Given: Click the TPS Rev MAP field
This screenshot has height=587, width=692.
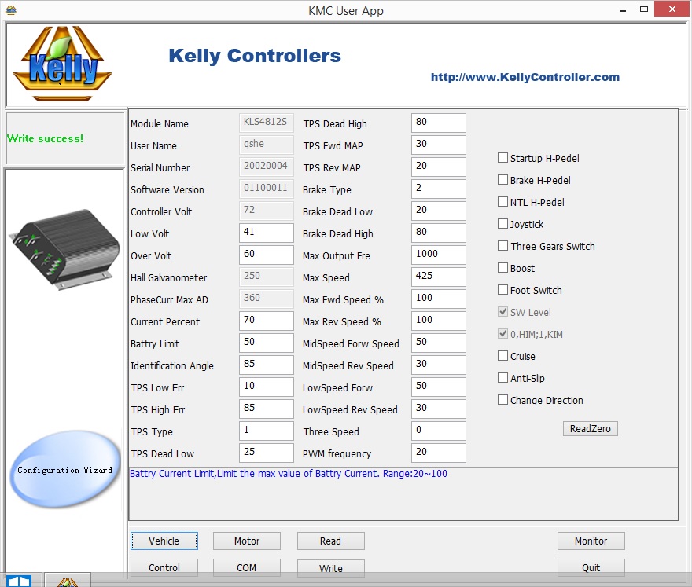Looking at the screenshot, I should click(438, 167).
